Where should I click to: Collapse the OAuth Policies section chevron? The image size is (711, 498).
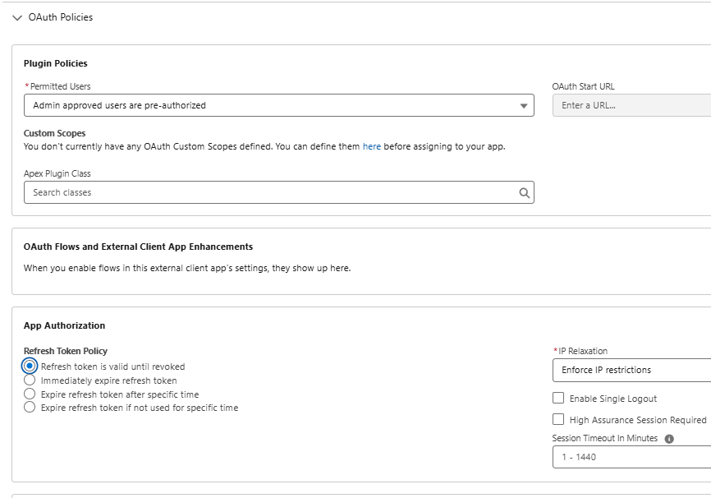(17, 17)
